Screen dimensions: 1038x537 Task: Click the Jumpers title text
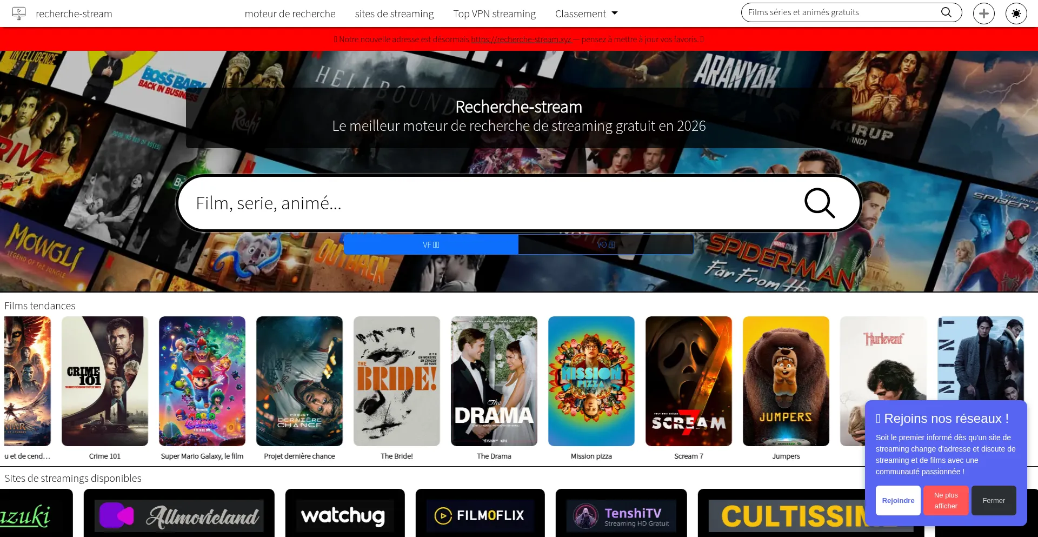pos(786,456)
